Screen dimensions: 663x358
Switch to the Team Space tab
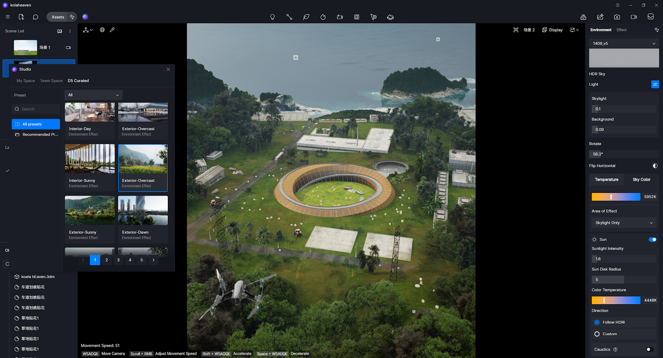click(x=51, y=81)
